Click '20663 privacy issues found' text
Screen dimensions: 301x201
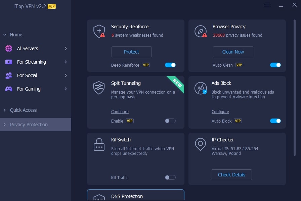pos(238,35)
